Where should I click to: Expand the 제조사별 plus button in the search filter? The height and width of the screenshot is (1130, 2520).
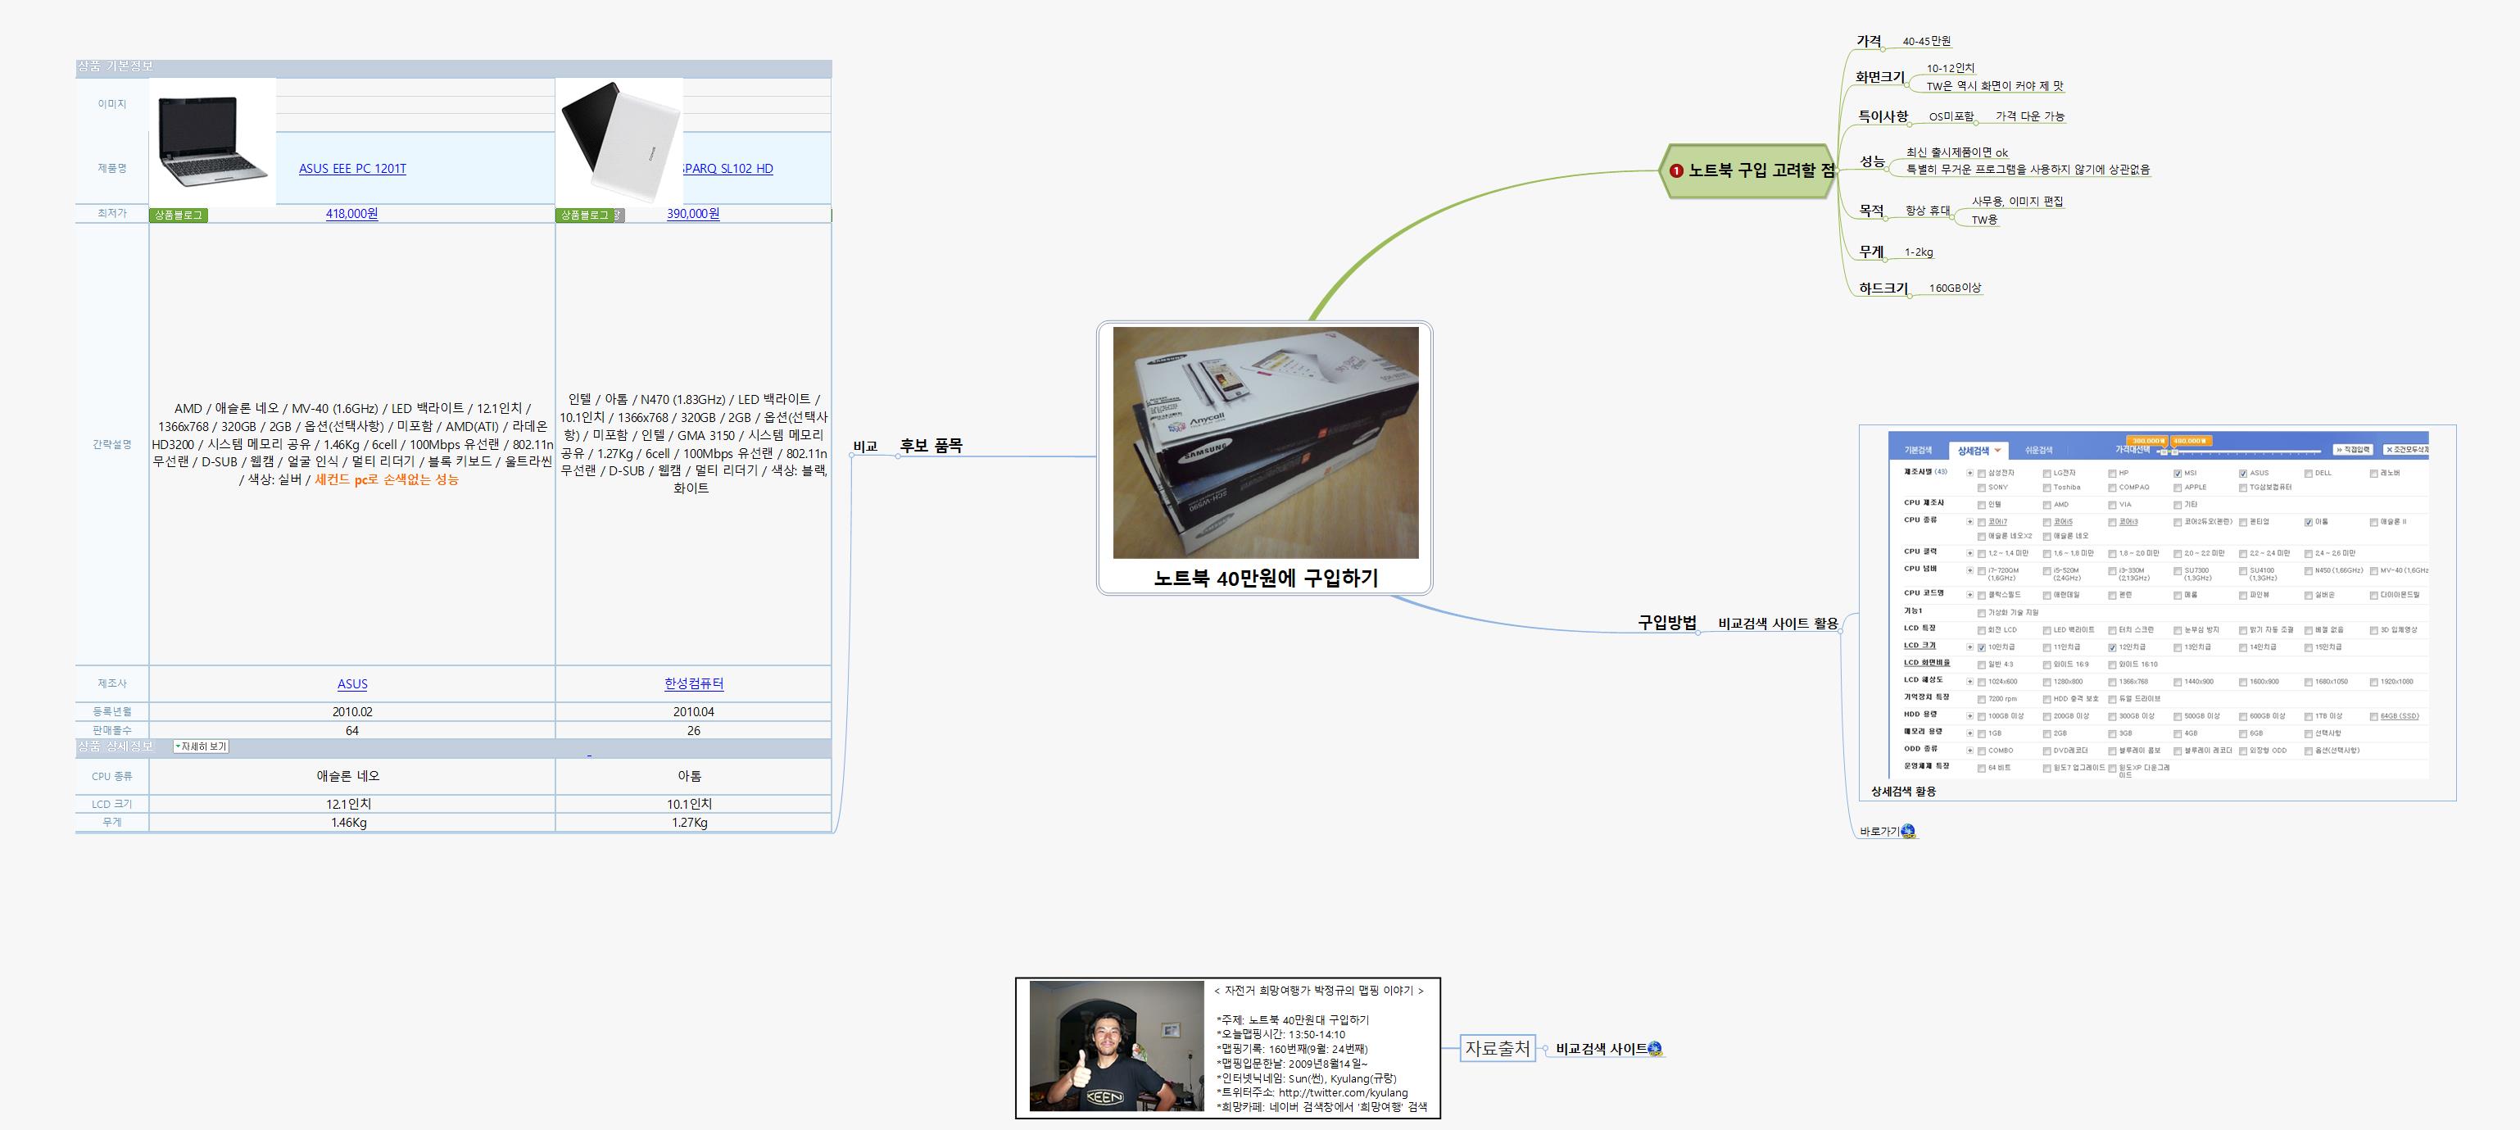(x=1969, y=473)
